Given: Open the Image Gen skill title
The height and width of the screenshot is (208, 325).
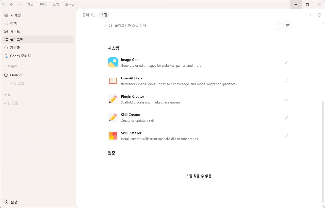Looking at the screenshot, I should 130,60.
